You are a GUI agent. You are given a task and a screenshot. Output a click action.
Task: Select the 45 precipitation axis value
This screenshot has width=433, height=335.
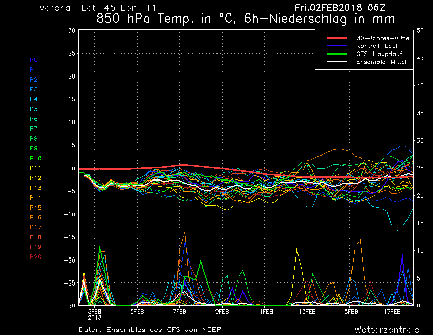click(420, 58)
